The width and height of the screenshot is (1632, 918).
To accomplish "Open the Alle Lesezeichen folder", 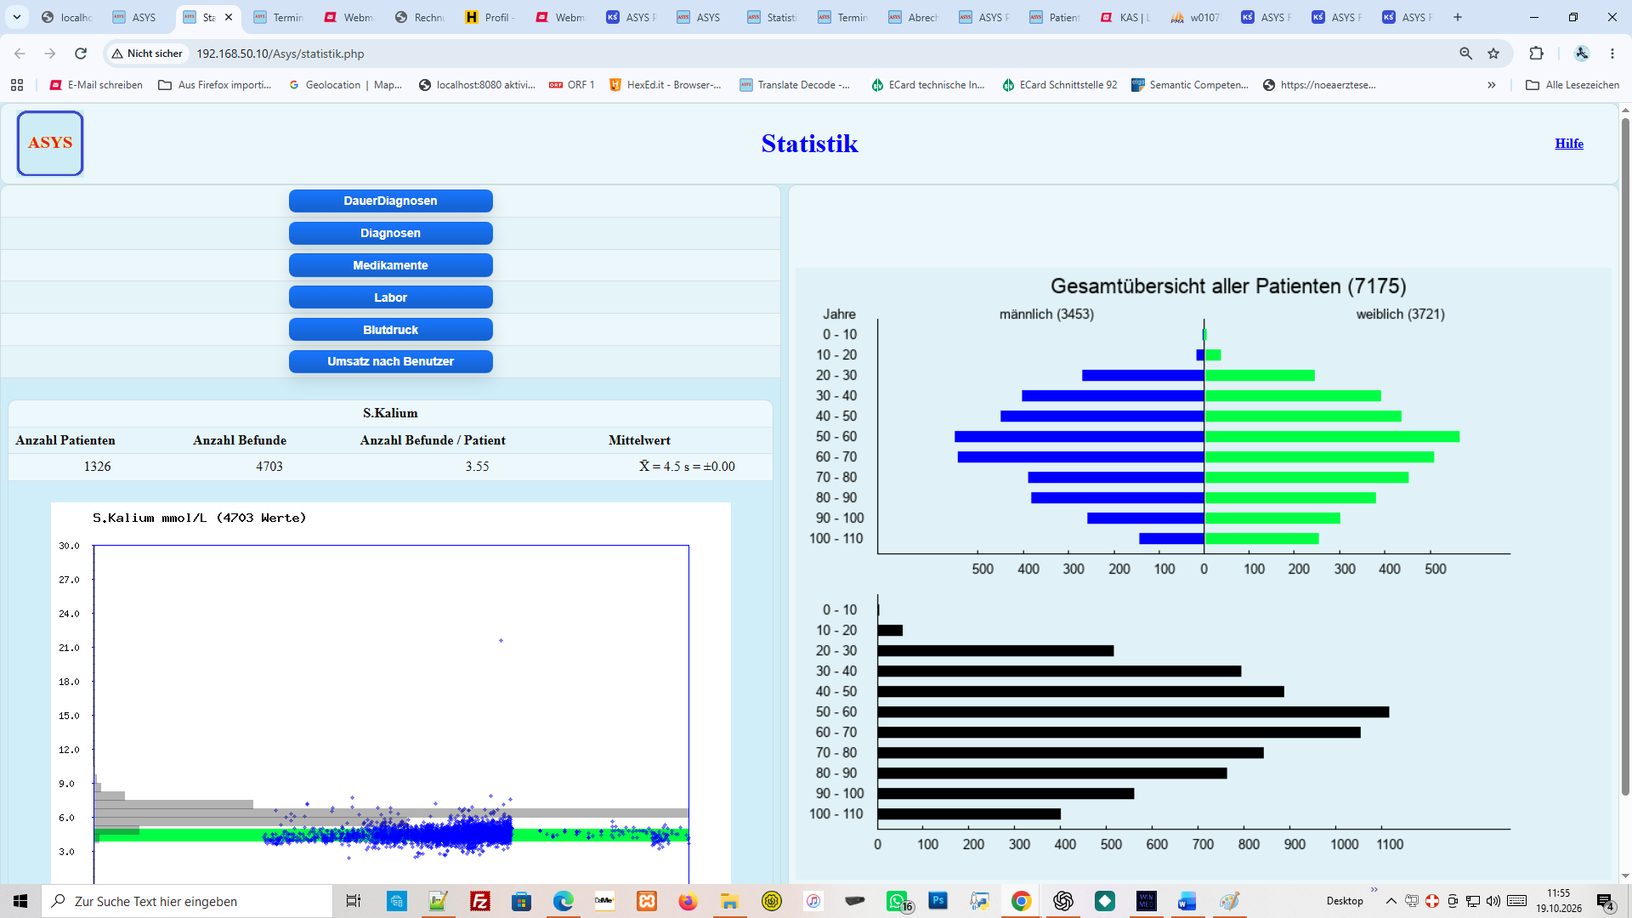I will pos(1572,85).
